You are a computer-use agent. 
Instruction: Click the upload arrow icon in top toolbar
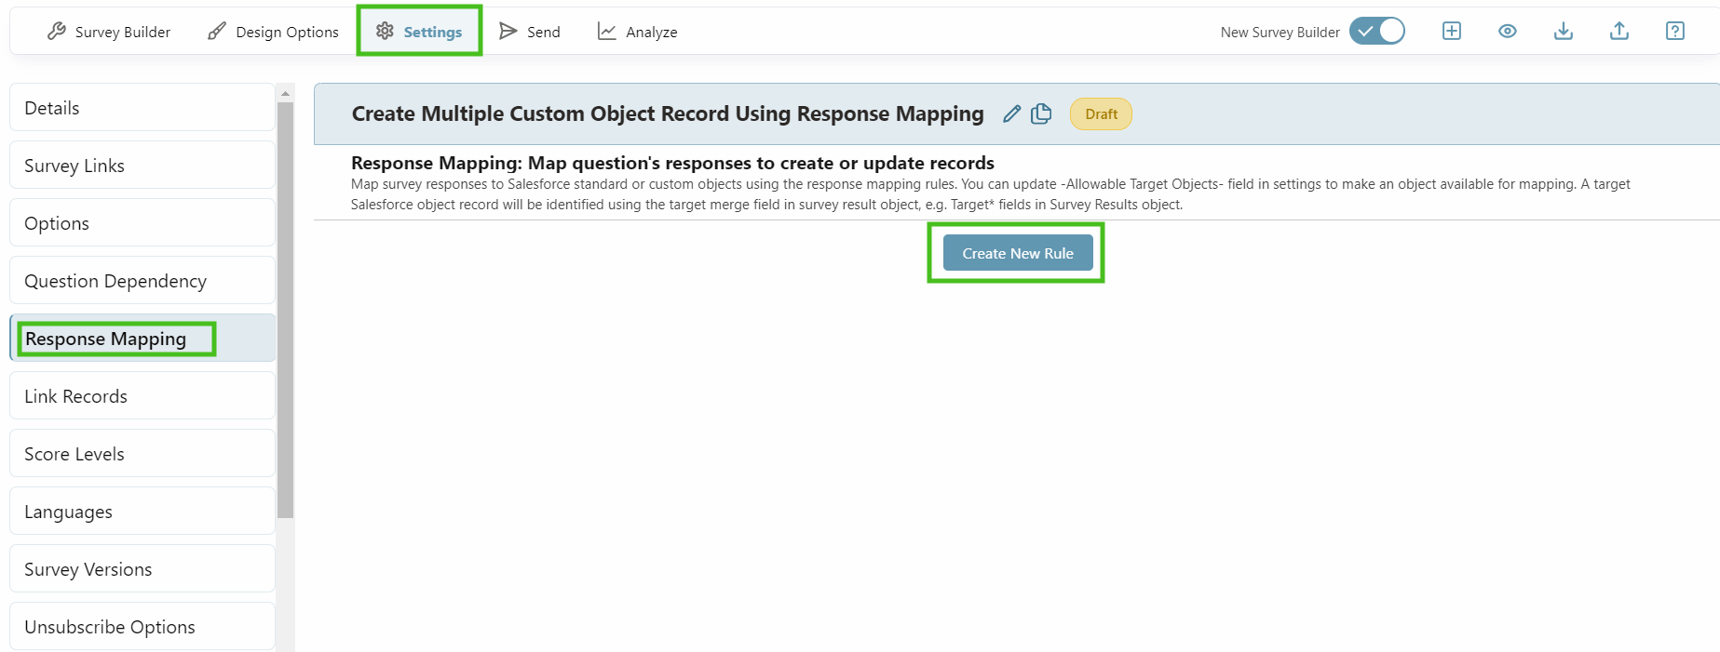[x=1618, y=32]
